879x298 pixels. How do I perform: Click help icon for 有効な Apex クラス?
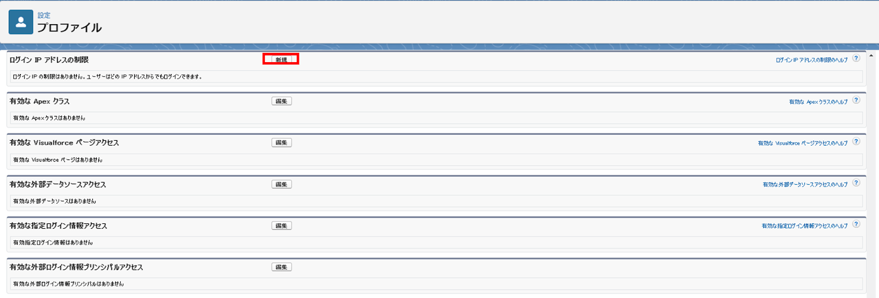856,100
